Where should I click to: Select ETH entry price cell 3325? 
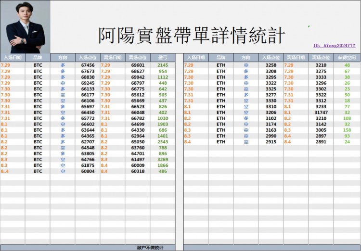(271, 89)
